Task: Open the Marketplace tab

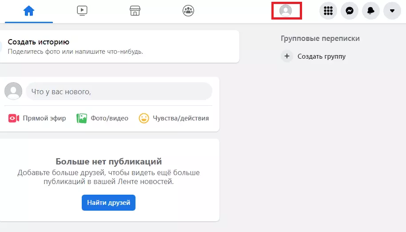Action: click(x=135, y=11)
